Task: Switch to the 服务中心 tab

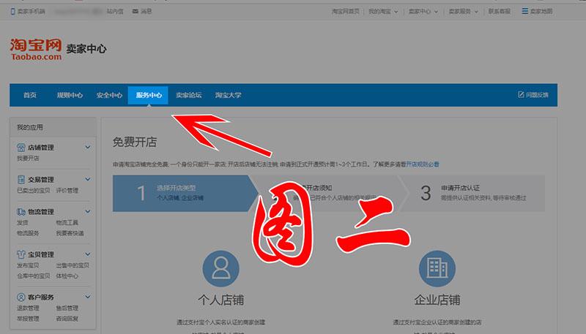Action: (x=149, y=96)
